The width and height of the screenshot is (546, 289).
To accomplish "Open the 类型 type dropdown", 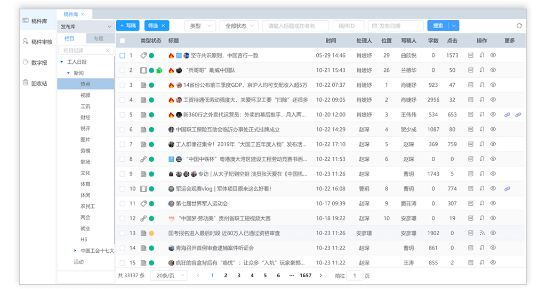I will [x=200, y=26].
